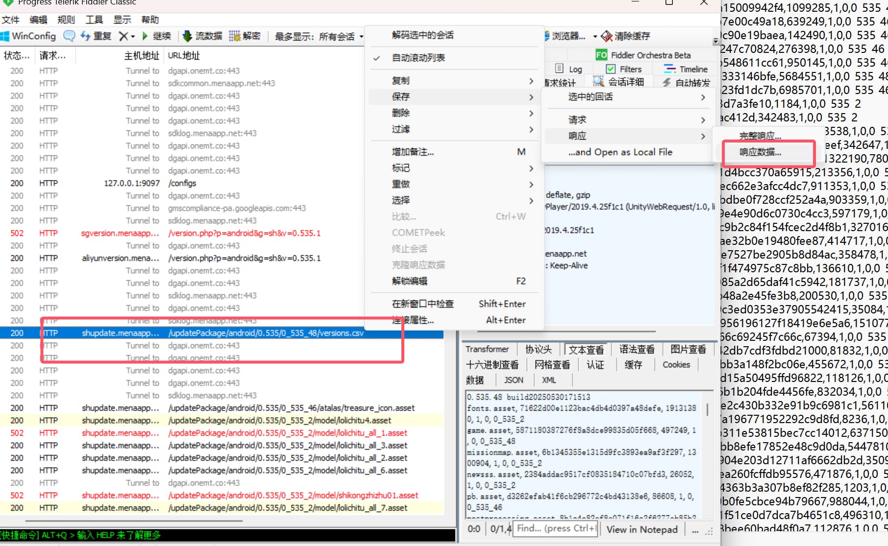Viewport: 888px width, 546px height.
Task: Switch to the 协议头 headers tab
Action: click(x=538, y=349)
